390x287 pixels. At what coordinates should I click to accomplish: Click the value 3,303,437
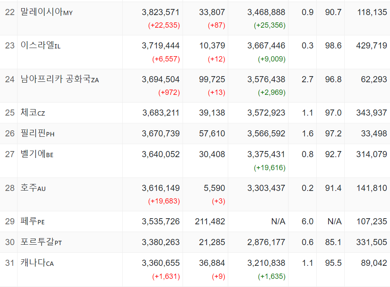tap(266, 188)
